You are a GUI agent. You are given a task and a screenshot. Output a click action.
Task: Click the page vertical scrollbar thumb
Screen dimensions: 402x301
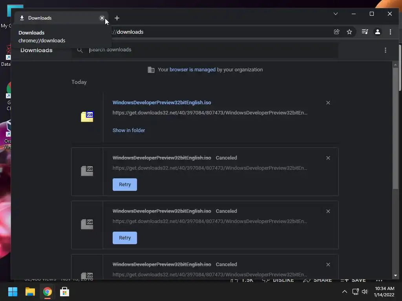(x=396, y=128)
